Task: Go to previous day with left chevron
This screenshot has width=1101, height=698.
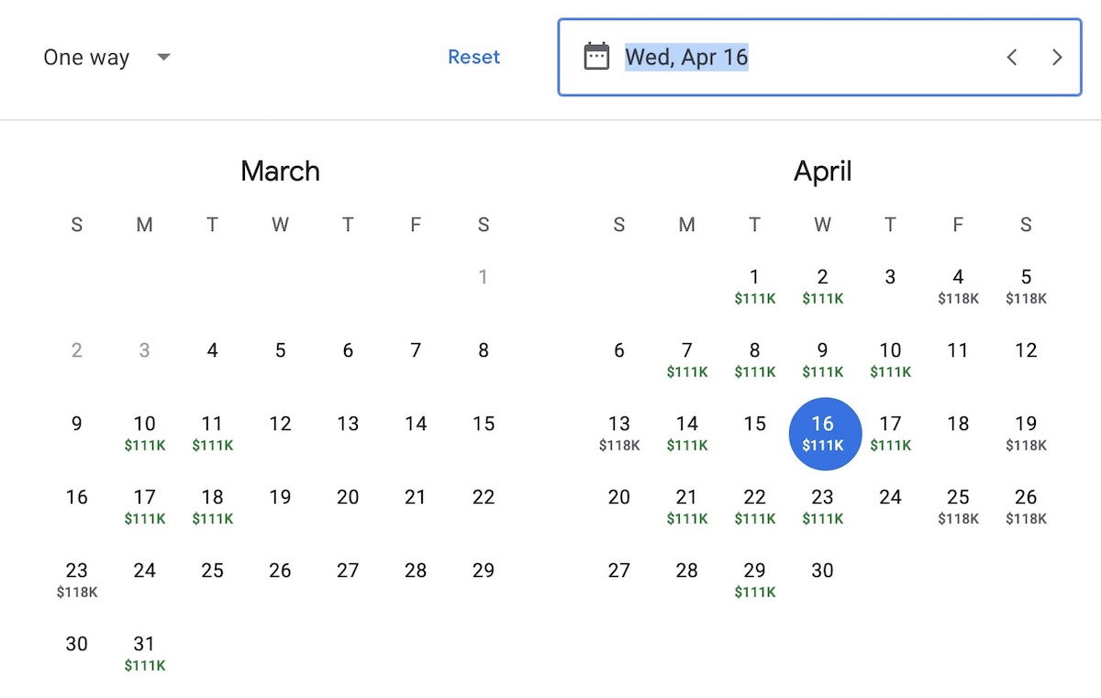Action: tap(1012, 57)
